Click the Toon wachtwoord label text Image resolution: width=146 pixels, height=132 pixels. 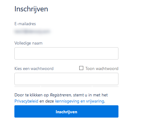[102, 68]
